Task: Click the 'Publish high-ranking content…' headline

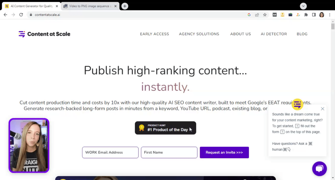Action: click(x=165, y=70)
